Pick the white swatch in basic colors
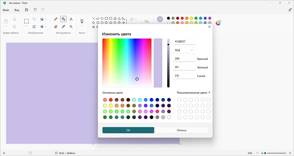294x156 pixels. [x=169, y=117]
